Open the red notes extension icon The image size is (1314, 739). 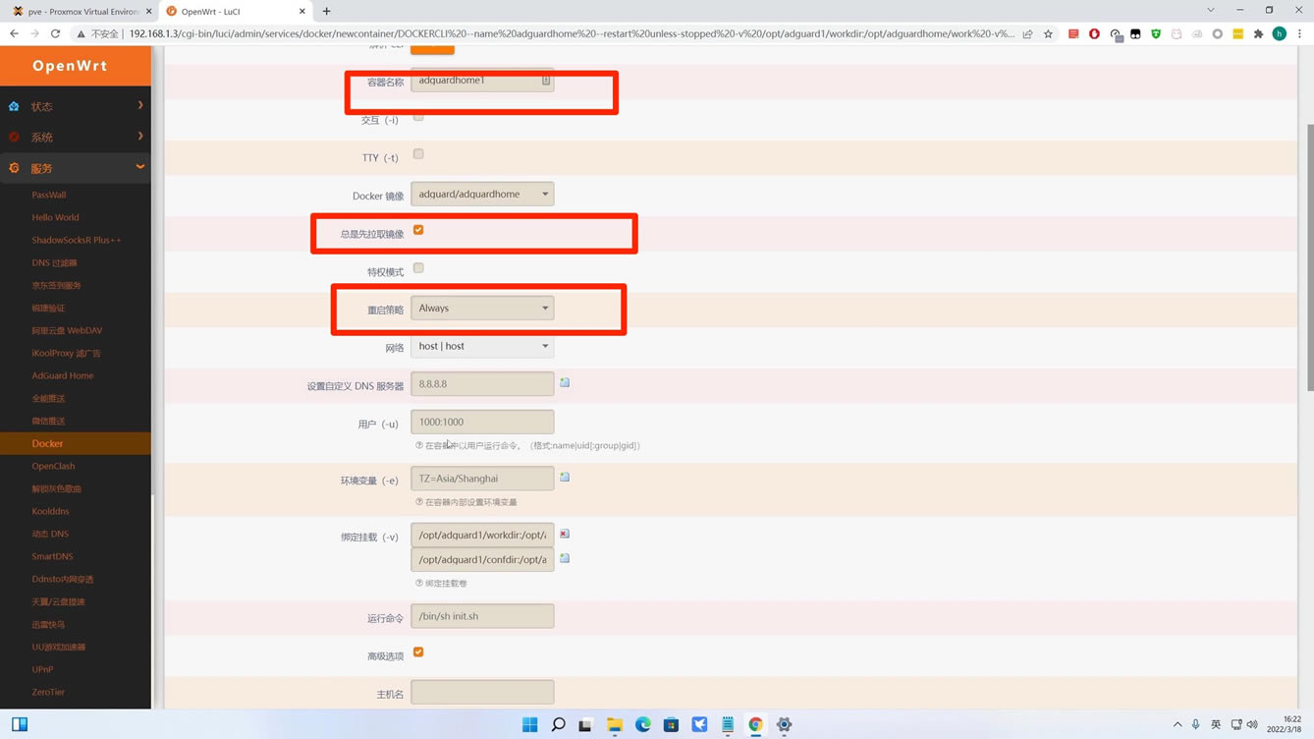(1073, 33)
